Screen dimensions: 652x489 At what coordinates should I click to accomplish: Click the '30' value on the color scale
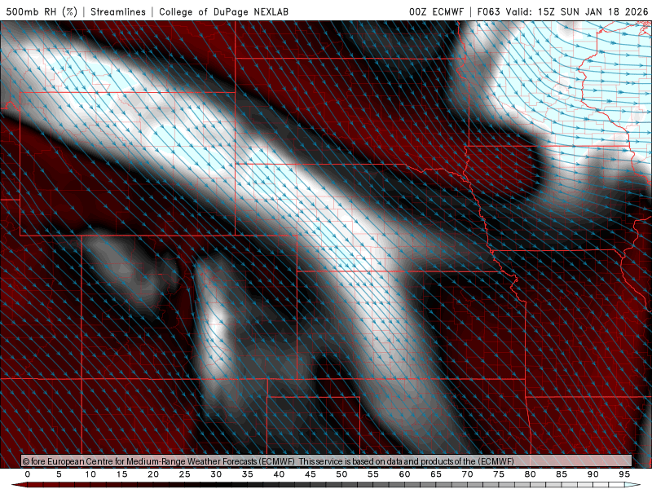pos(216,474)
